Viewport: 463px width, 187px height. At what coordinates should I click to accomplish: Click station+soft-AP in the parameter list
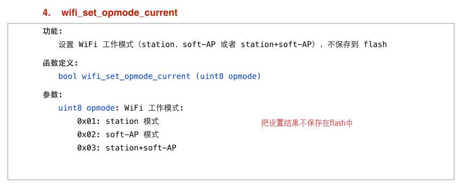141,148
